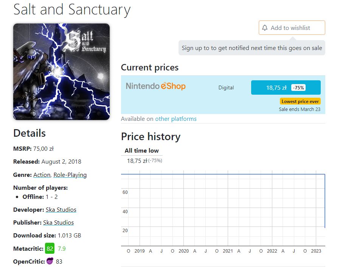Viewport: 337px width, 267px height.
Task: Click the -75% discount badge
Action: click(298, 87)
